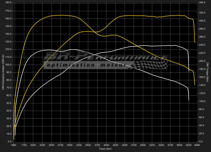Click the 280.0 label on the torque axis

click(x=202, y=29)
